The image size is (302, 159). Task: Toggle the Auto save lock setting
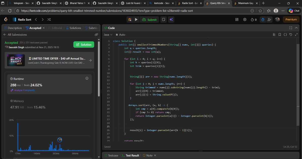point(121,35)
